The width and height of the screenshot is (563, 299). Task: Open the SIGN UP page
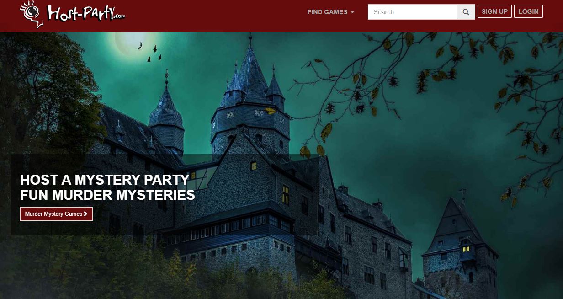(494, 11)
